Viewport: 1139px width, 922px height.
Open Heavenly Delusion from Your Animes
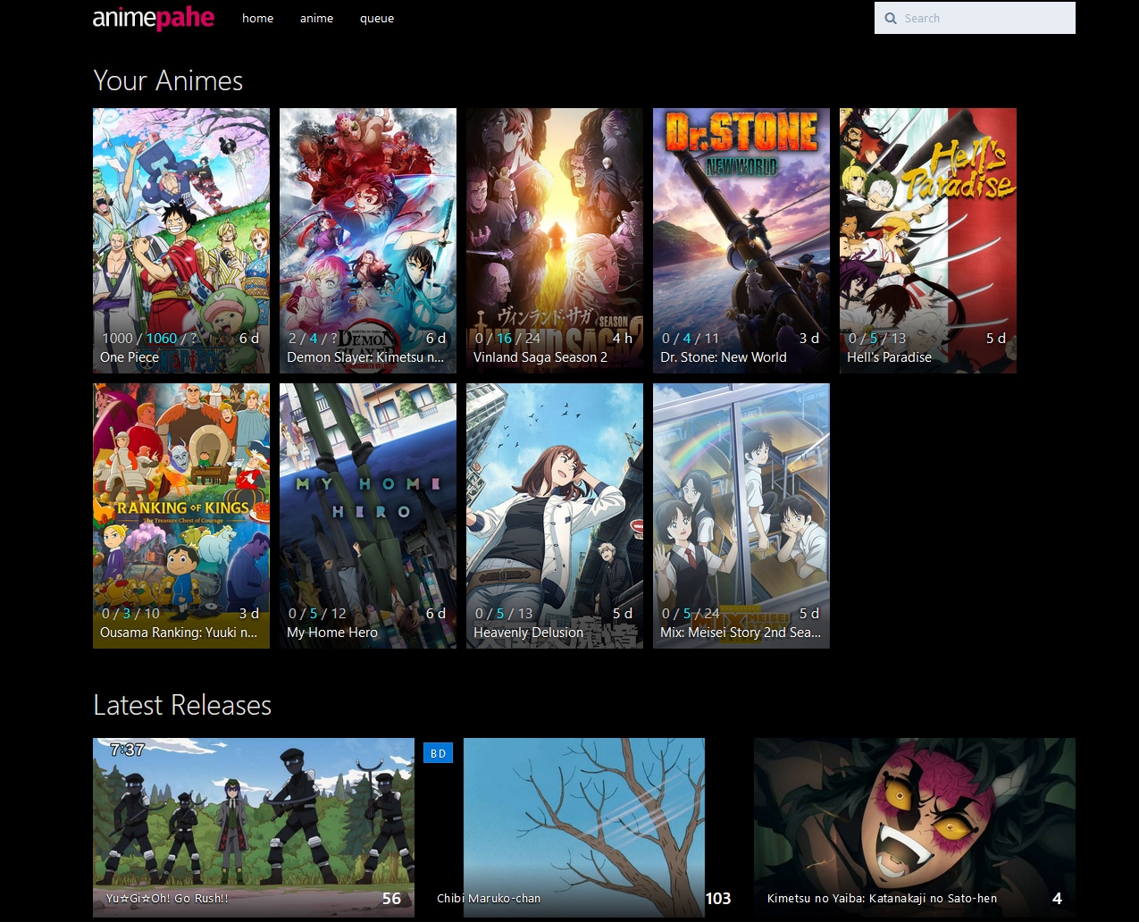point(554,500)
